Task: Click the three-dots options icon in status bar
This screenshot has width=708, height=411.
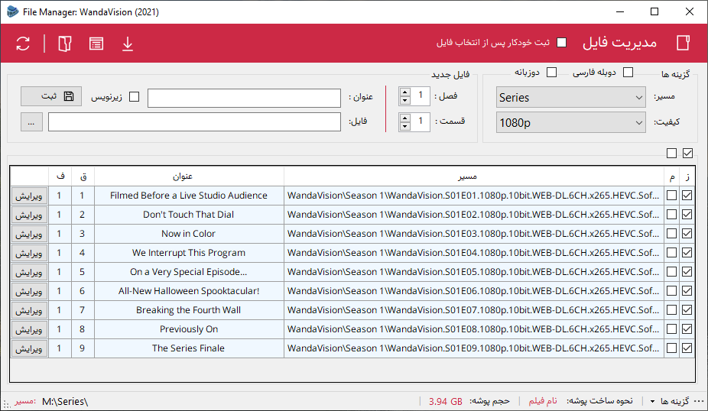Action: 699,401
